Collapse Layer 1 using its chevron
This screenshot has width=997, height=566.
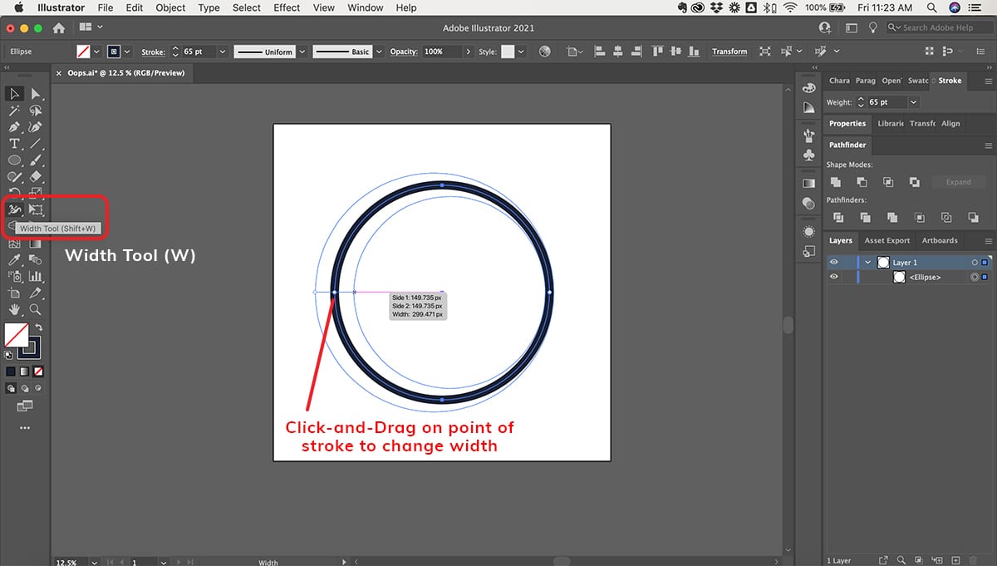[x=868, y=263]
